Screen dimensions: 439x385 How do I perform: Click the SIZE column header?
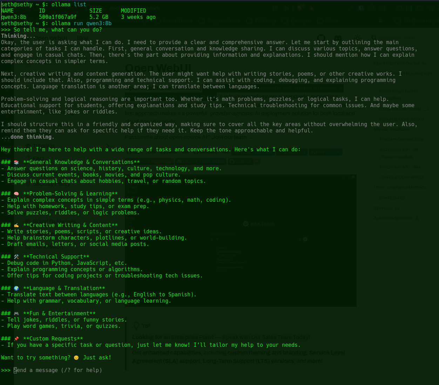coord(96,11)
